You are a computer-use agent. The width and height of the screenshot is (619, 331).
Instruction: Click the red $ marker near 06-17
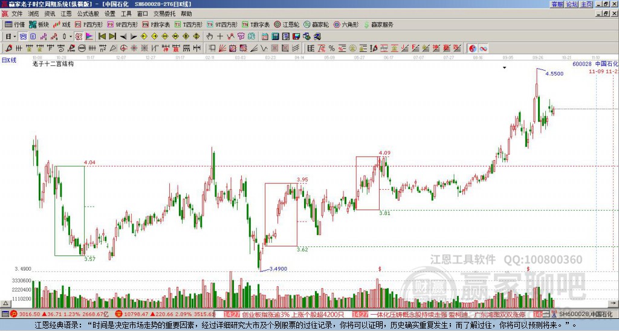(380, 269)
